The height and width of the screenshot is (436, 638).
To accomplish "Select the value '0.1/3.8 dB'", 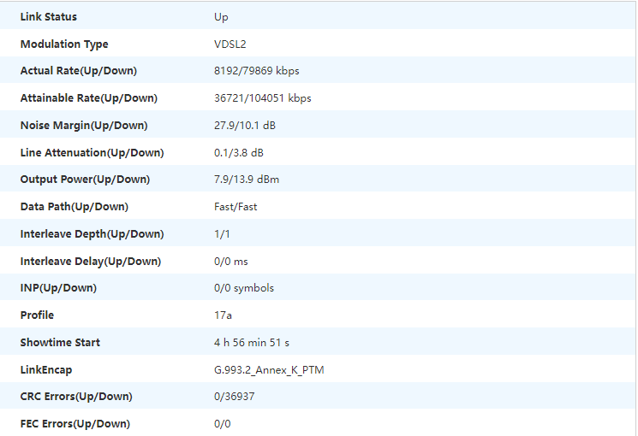I will pos(238,152).
